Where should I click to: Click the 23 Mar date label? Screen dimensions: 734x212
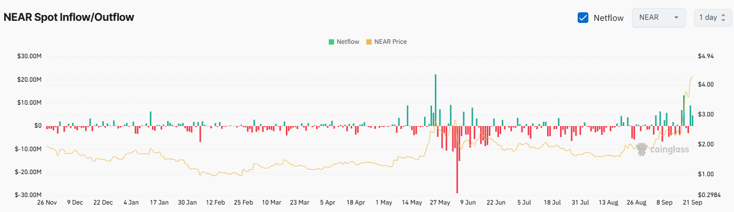tap(300, 203)
